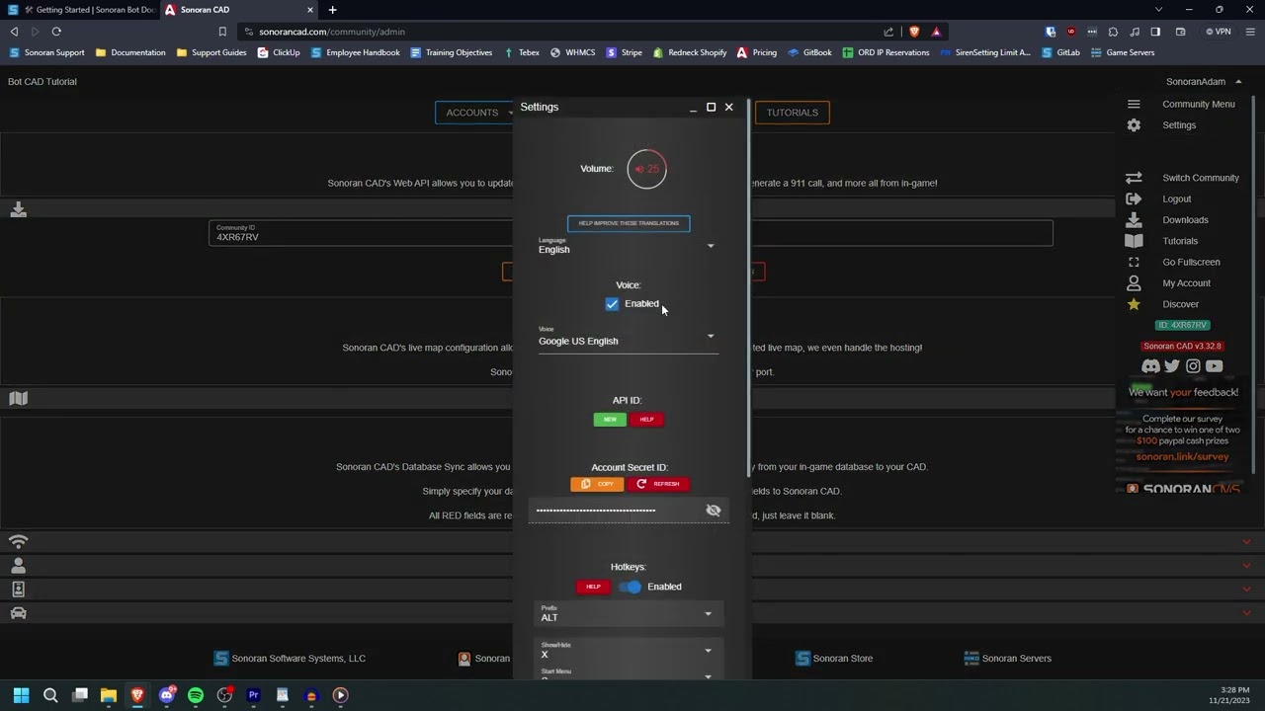Toggle the Voice Enabled checkbox

612,304
